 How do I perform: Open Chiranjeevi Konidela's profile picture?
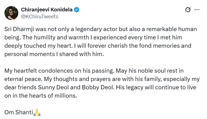[11, 13]
